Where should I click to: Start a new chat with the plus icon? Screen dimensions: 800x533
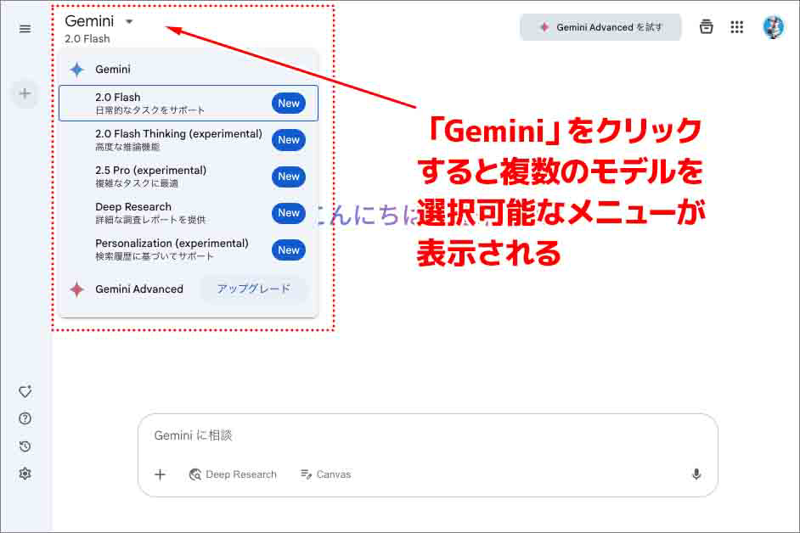[24, 93]
